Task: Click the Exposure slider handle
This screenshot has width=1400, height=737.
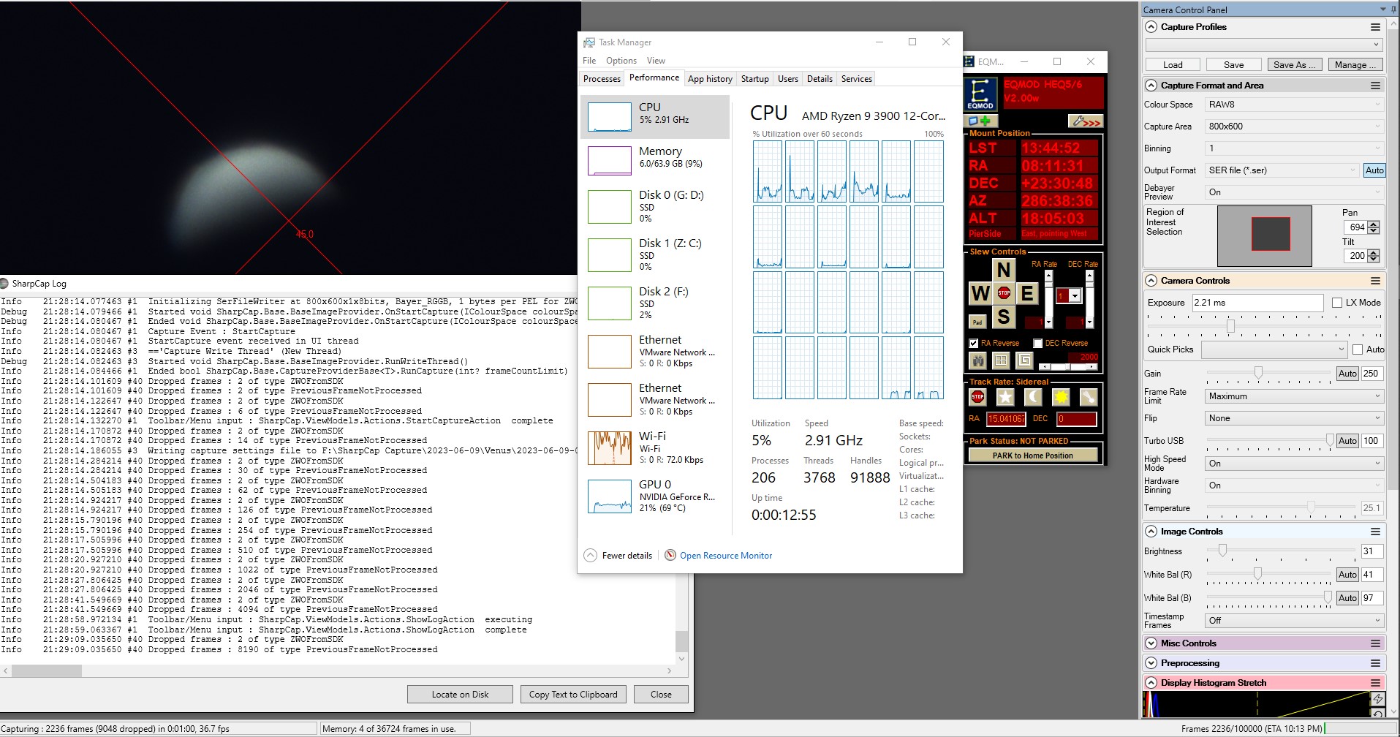Action: [x=1230, y=326]
